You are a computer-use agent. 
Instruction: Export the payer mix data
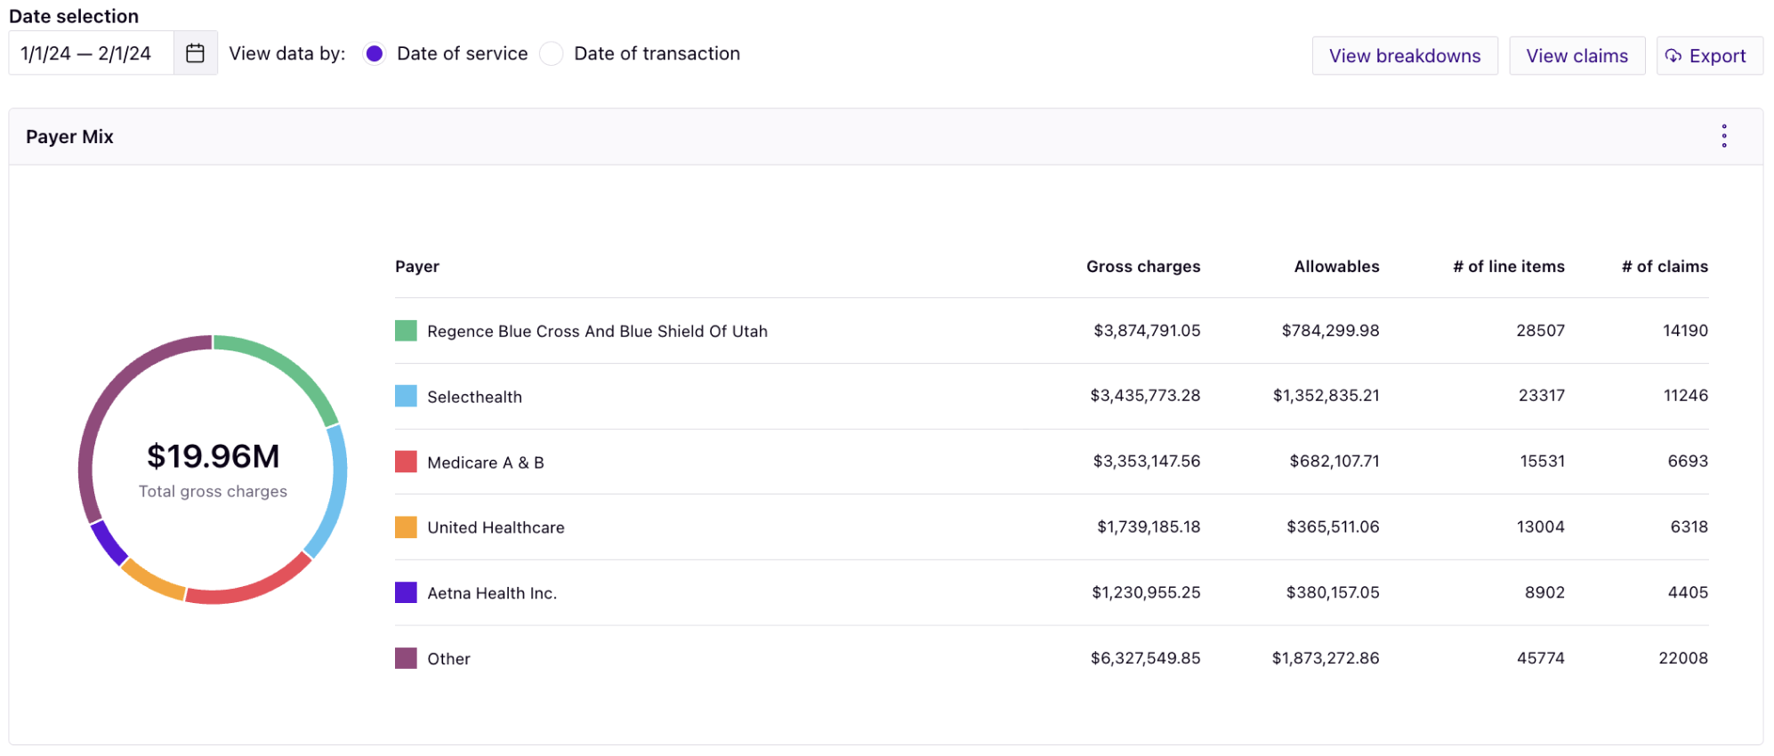(1709, 56)
